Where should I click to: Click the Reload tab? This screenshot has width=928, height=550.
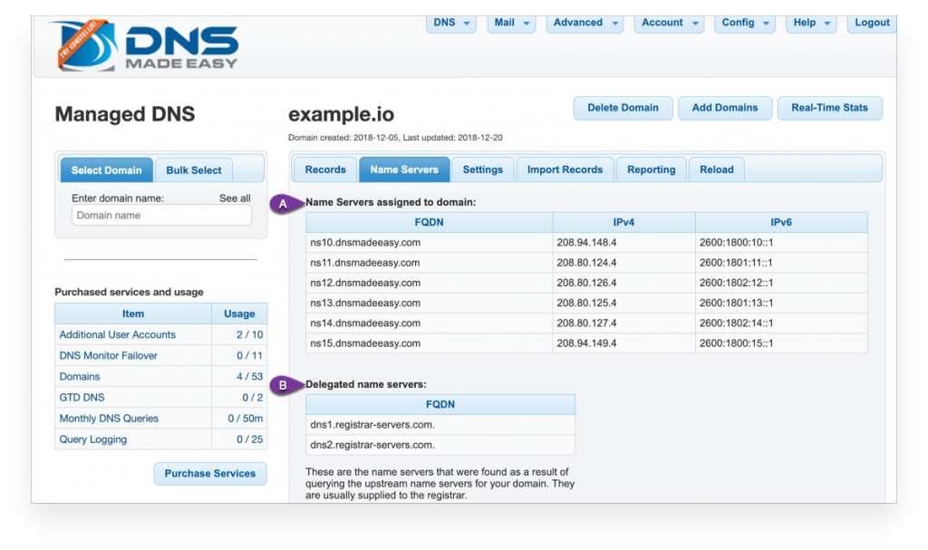pyautogui.click(x=716, y=169)
